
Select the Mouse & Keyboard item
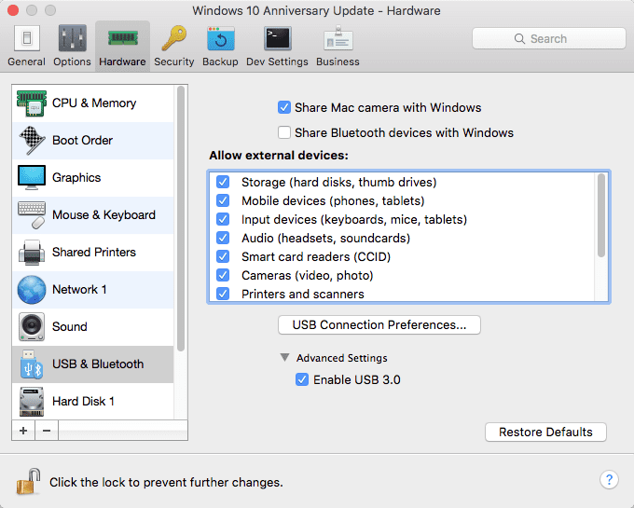coord(93,215)
